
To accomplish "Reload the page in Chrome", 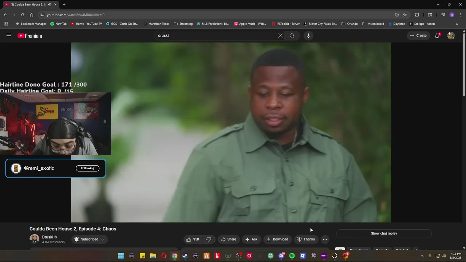I will (23, 15).
